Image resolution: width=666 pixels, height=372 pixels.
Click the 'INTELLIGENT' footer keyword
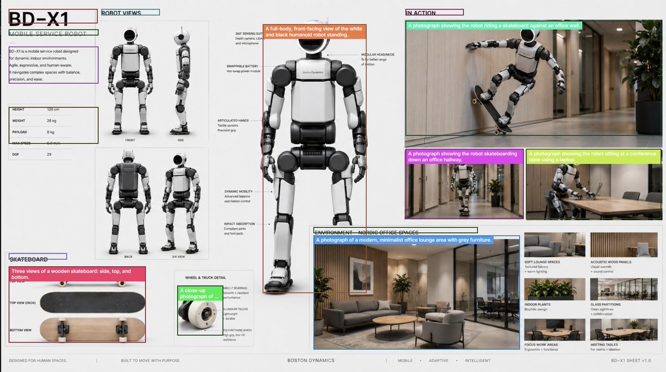[x=478, y=361]
